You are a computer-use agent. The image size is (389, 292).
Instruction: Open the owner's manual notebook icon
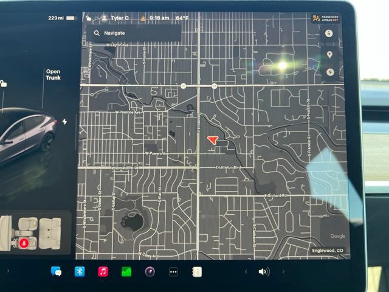click(x=197, y=272)
